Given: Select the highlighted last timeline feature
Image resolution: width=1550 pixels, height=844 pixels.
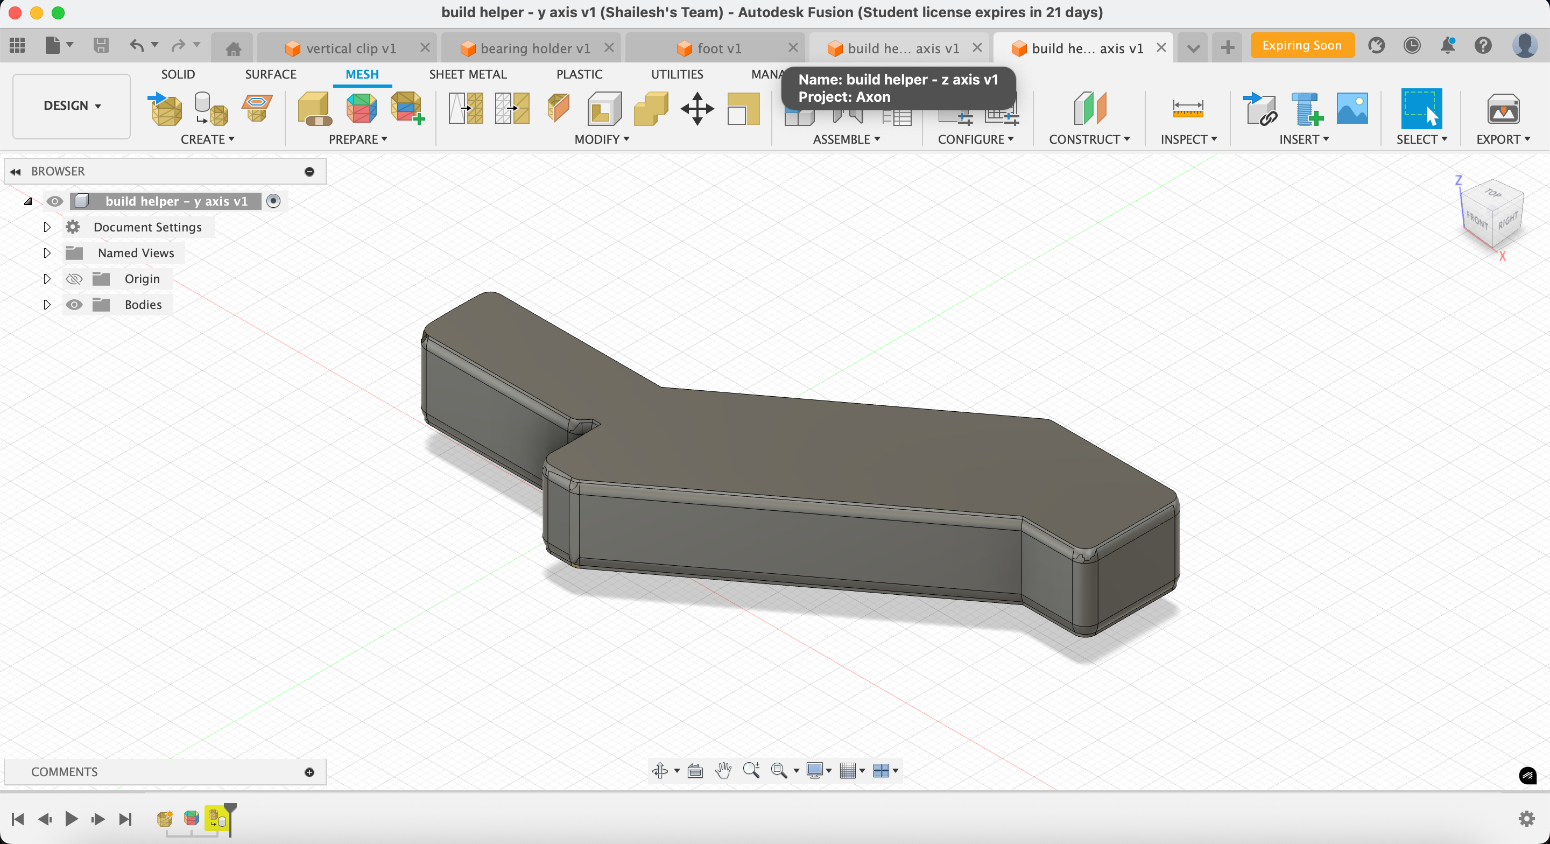Looking at the screenshot, I should click(216, 819).
